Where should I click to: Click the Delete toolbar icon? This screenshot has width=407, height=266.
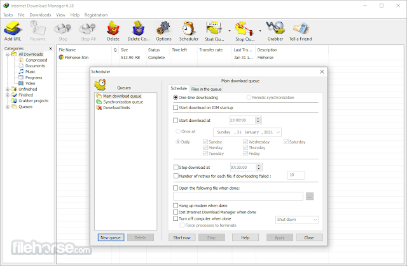click(113, 31)
